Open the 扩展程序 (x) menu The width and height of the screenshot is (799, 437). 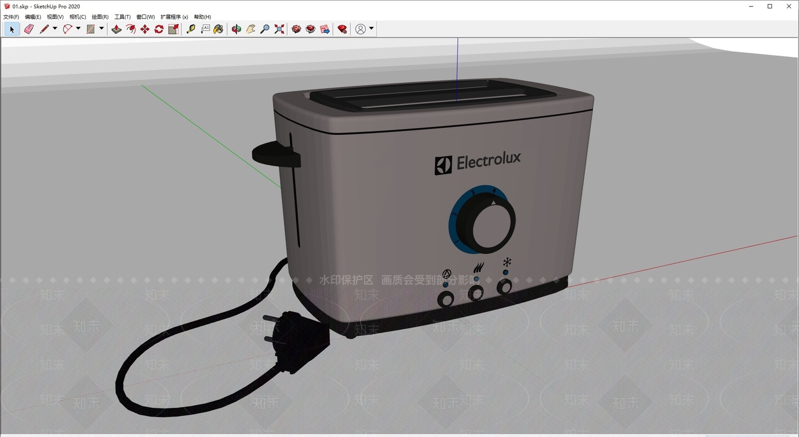[x=174, y=17]
